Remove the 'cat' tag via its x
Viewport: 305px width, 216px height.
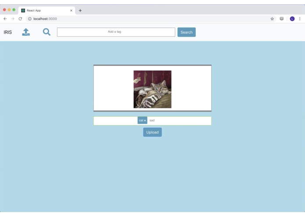pyautogui.click(x=145, y=121)
